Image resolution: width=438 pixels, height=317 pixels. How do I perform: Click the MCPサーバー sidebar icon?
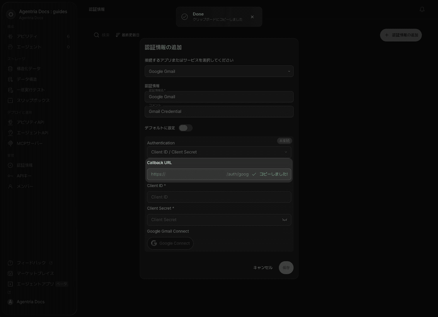[x=10, y=143]
